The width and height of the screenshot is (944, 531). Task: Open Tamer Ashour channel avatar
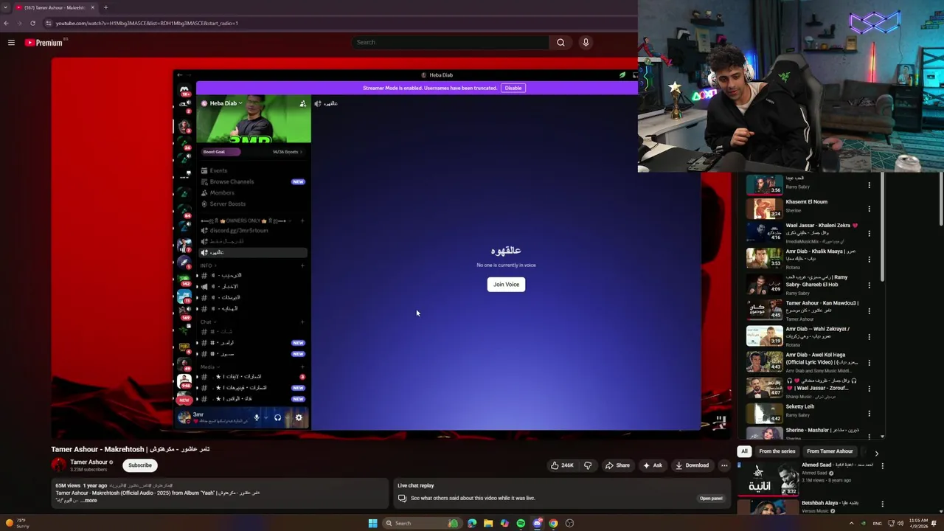coord(59,465)
